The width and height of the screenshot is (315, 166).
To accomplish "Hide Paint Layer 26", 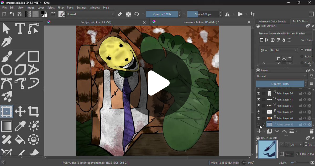I will coord(259,93).
